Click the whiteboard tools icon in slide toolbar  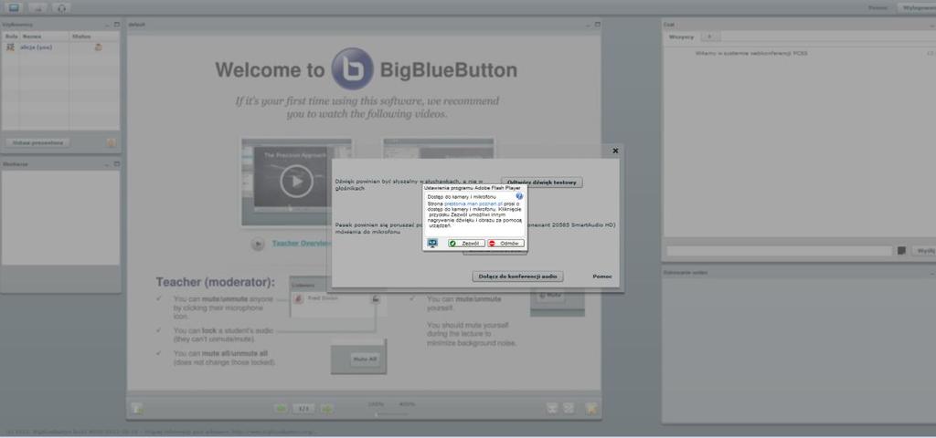(x=591, y=408)
